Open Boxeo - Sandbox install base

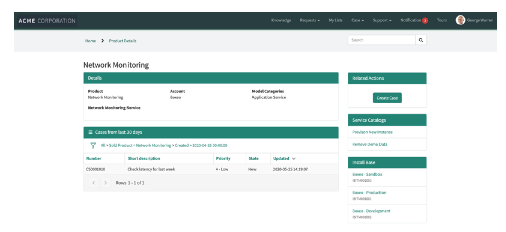tap(367, 174)
